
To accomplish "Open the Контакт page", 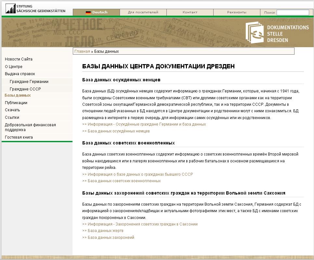I will [x=190, y=12].
